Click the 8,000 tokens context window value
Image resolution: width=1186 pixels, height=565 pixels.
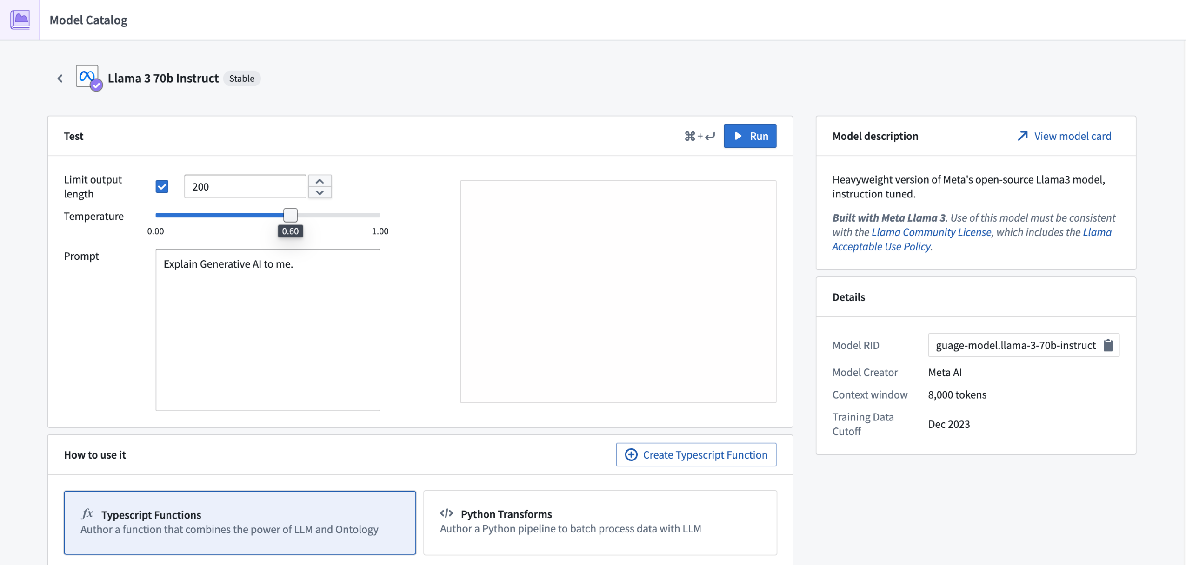pyautogui.click(x=957, y=395)
